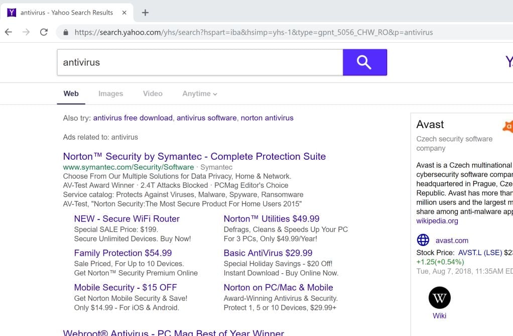Reload the page with the refresh icon
The image size is (513, 336).
coord(44,32)
